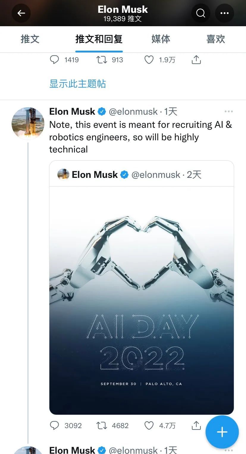Image resolution: width=246 pixels, height=454 pixels.
Task: Open the AI Day 2022 poster image
Action: click(142, 300)
